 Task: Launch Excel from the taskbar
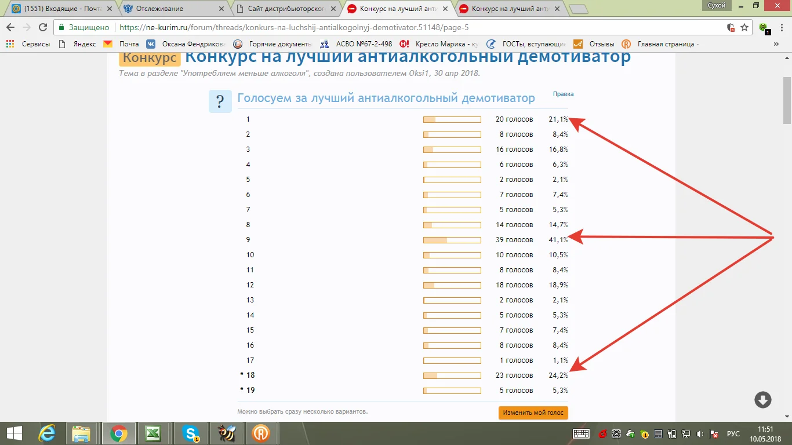[154, 433]
